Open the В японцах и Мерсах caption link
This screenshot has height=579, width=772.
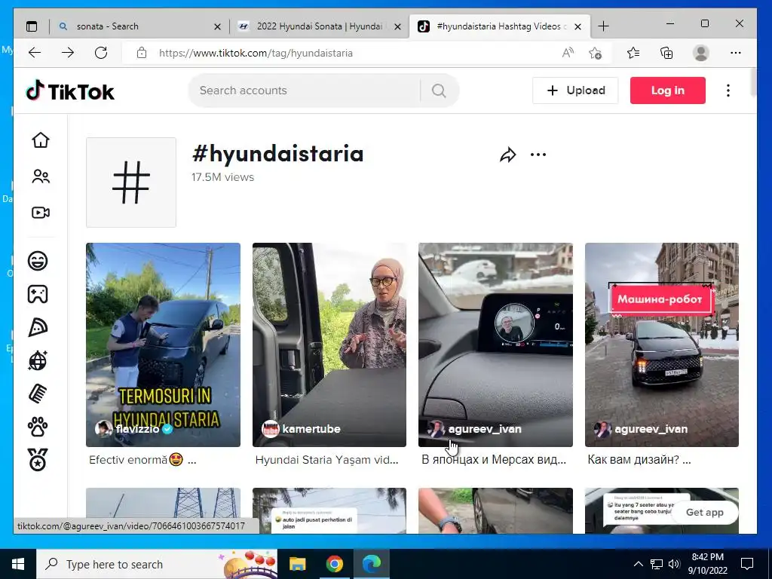point(494,460)
